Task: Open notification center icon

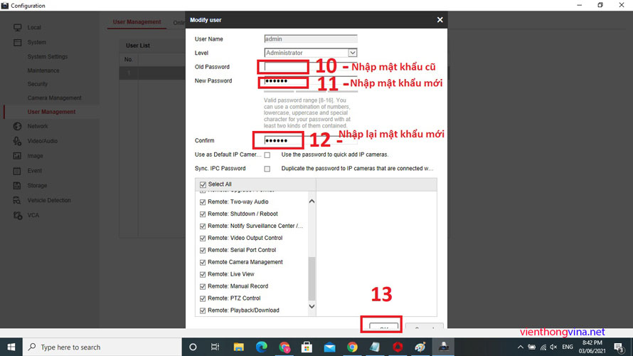Action: [x=619, y=347]
